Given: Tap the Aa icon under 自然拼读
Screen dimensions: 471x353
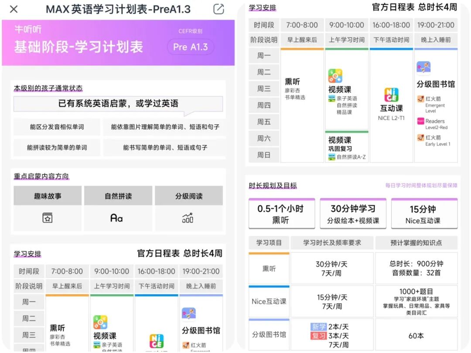Looking at the screenshot, I should [x=116, y=217].
